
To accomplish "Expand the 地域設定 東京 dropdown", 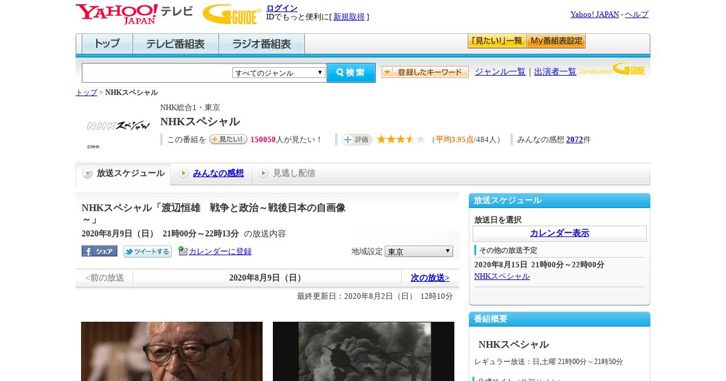I will point(419,251).
